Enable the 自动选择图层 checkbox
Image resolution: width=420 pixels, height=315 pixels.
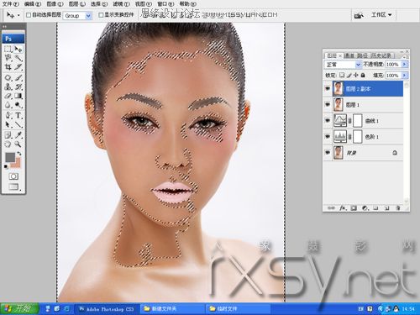(x=29, y=15)
